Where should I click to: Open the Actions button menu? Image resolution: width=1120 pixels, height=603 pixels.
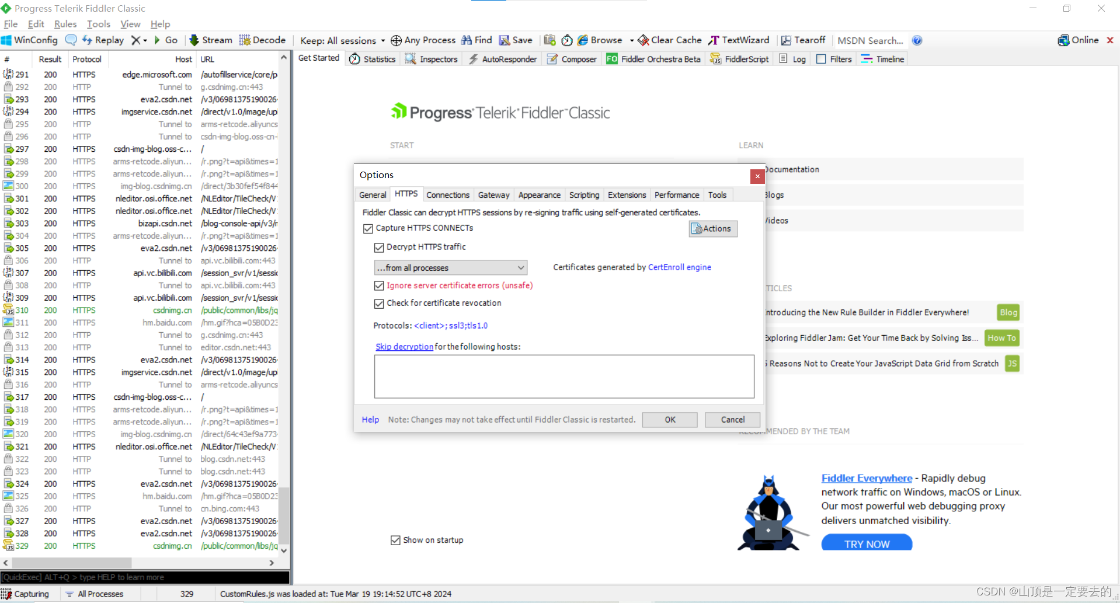coord(713,229)
